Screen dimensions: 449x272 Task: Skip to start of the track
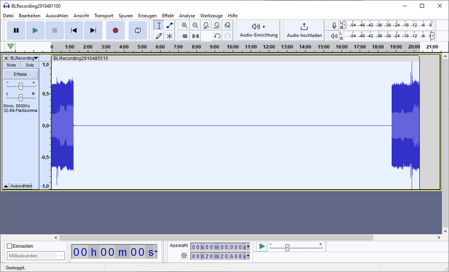point(74,30)
